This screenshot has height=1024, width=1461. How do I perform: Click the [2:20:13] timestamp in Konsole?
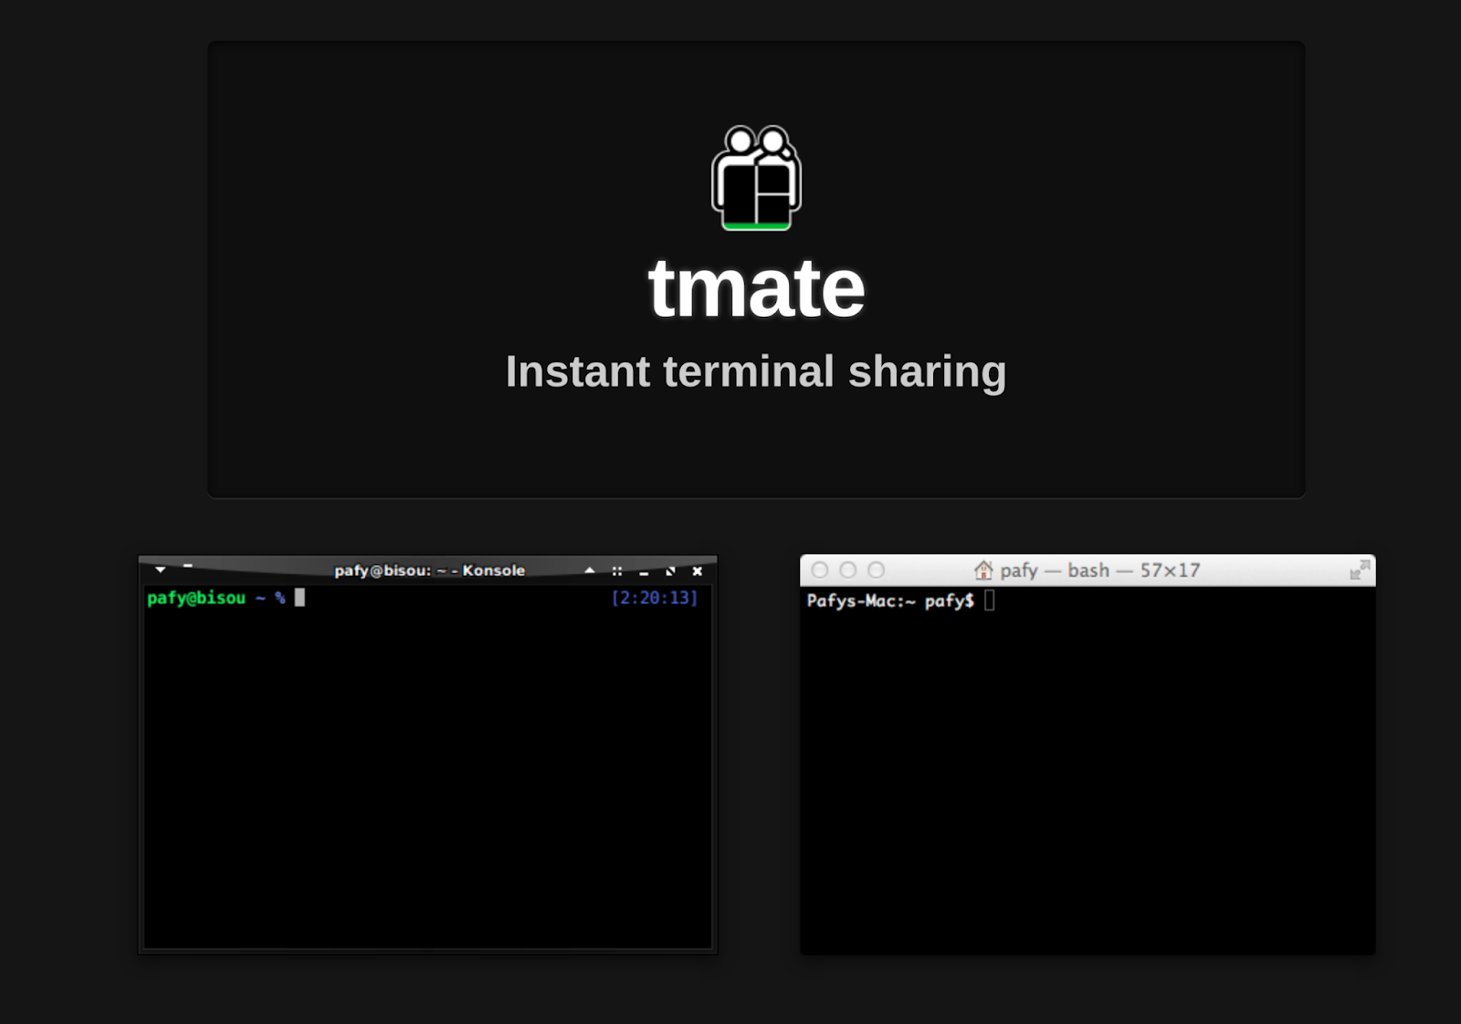(x=654, y=598)
